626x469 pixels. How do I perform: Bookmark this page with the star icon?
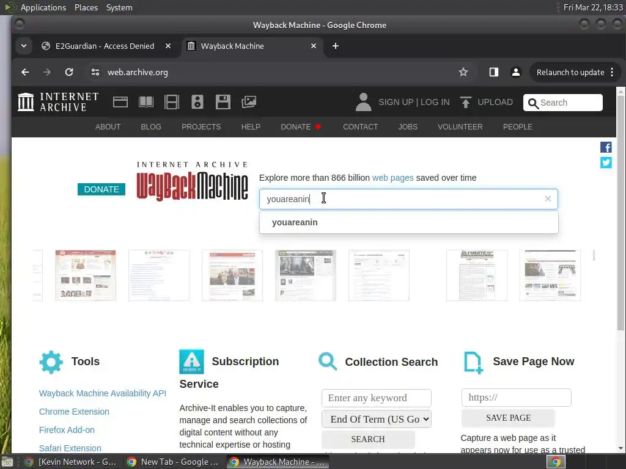click(x=463, y=72)
